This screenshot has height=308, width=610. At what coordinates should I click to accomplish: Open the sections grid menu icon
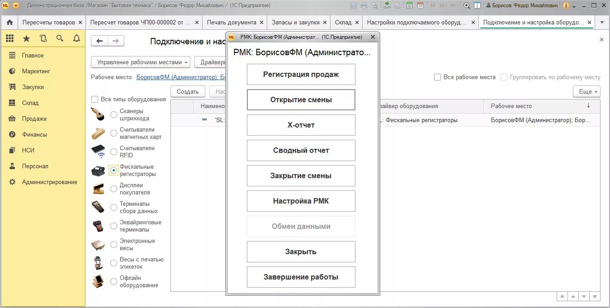(x=9, y=38)
